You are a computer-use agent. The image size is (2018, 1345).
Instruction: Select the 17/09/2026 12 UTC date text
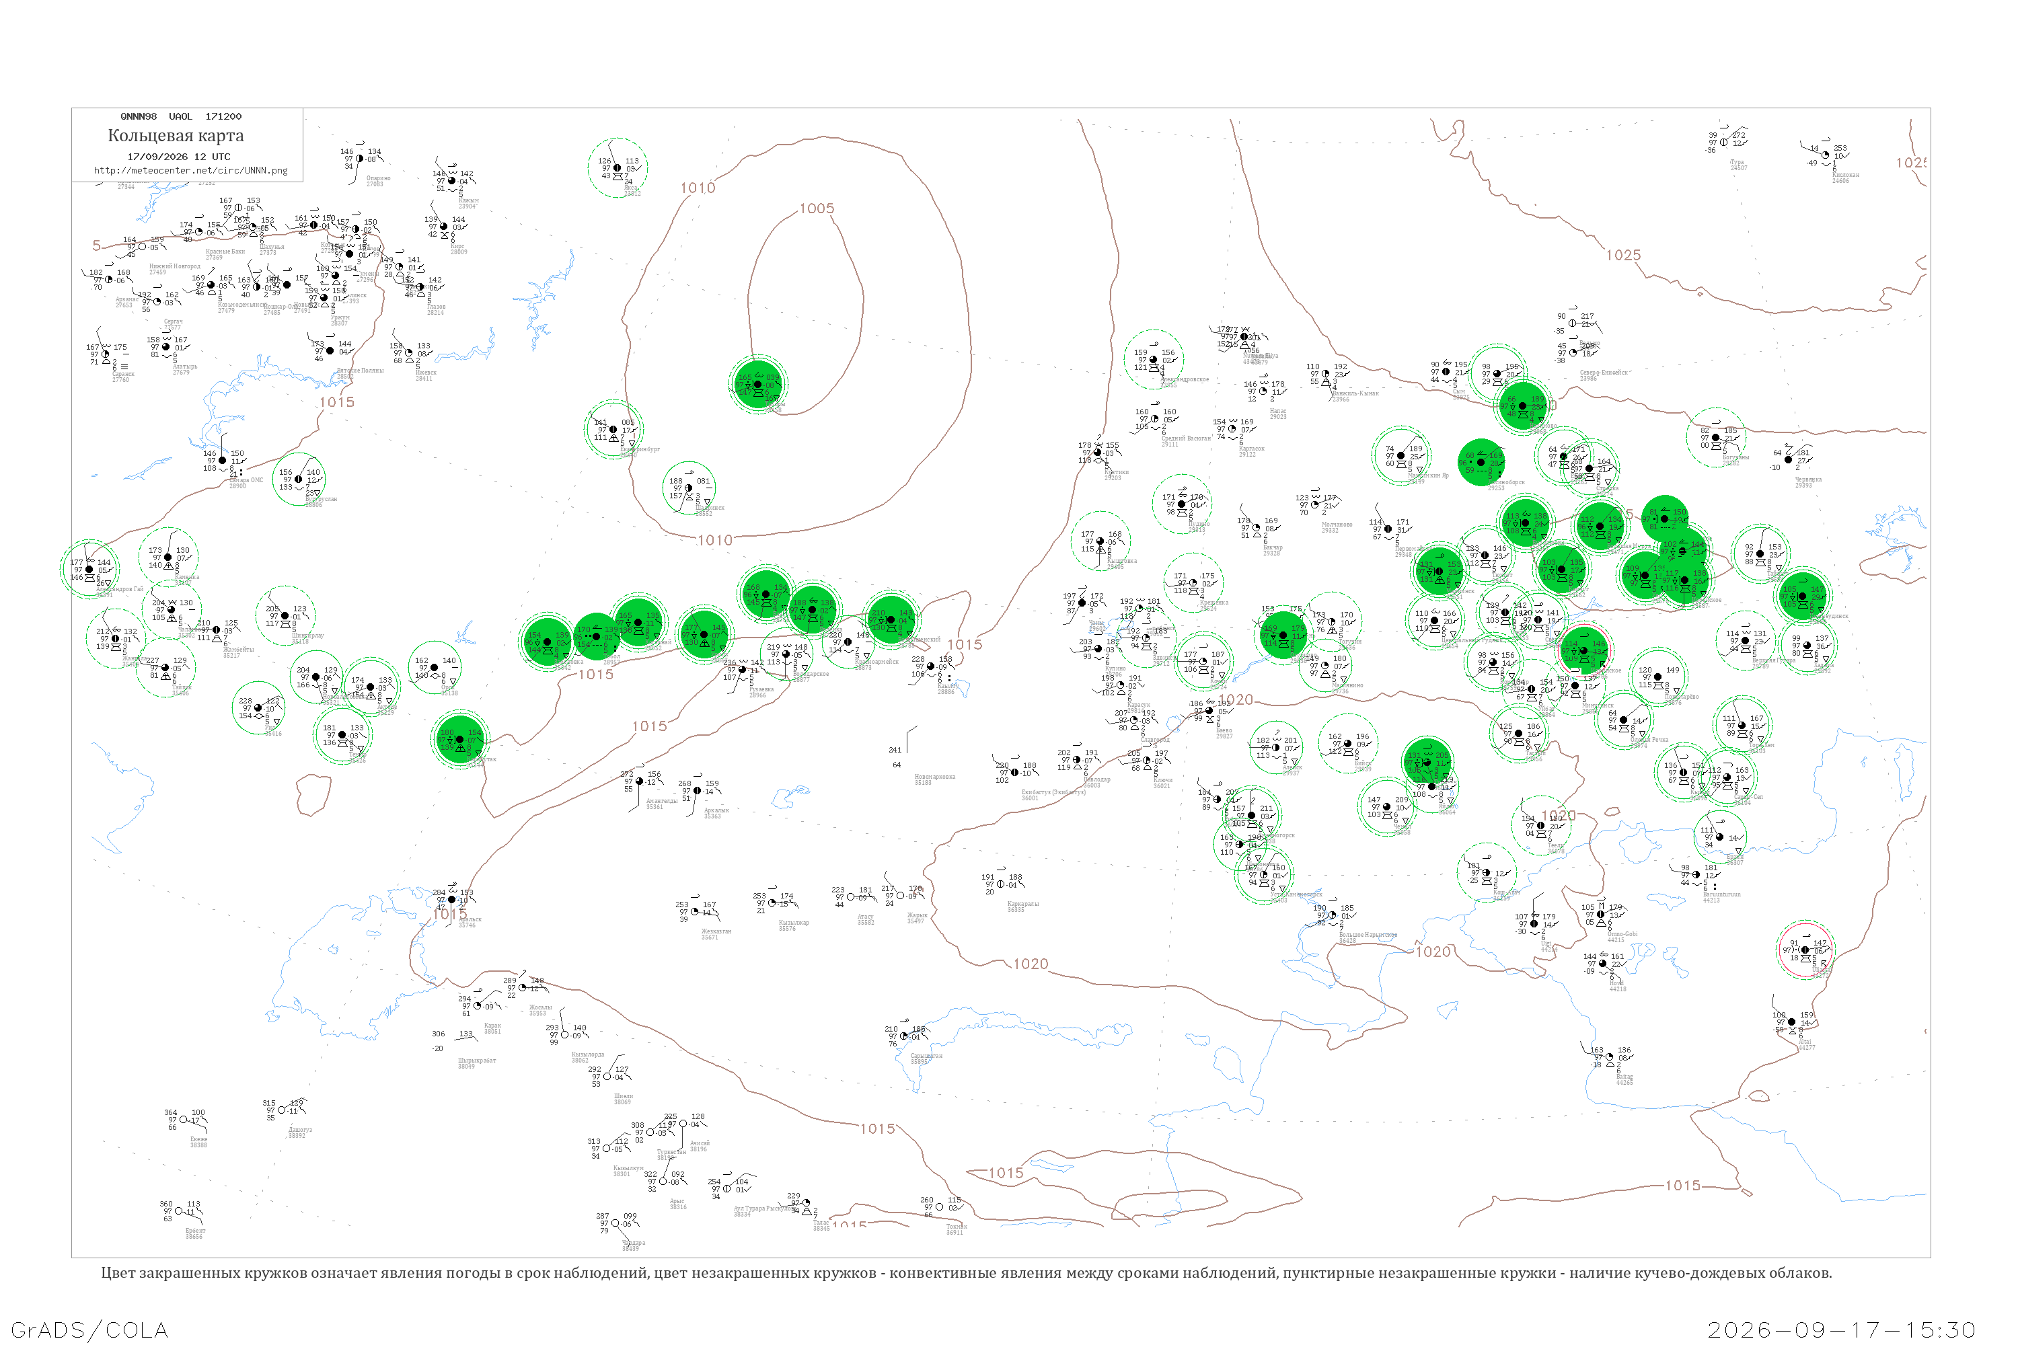(x=178, y=157)
